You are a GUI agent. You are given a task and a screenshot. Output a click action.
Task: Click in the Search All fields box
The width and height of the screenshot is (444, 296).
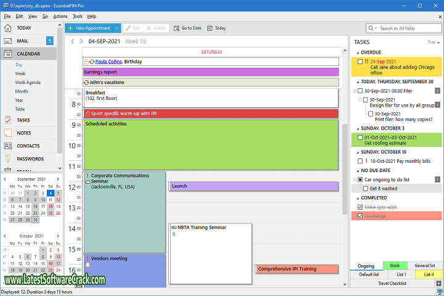409,28
